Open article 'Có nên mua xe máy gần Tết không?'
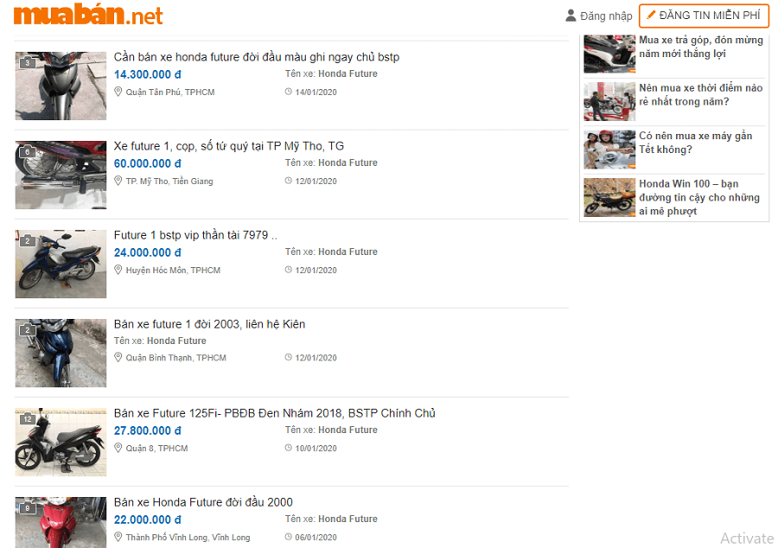 [x=696, y=143]
